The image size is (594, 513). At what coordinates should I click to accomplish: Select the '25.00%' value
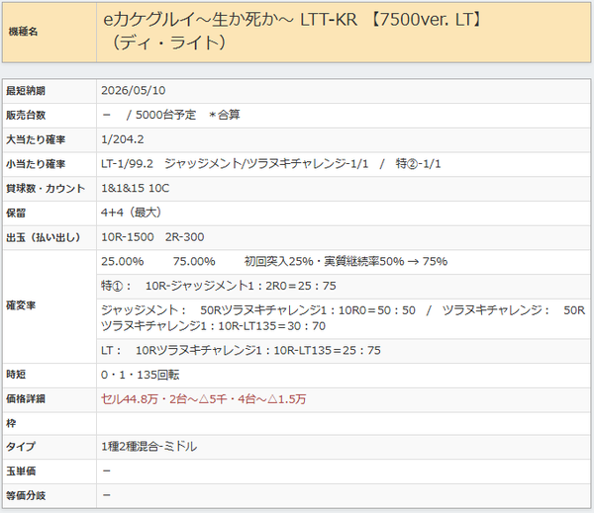(123, 261)
